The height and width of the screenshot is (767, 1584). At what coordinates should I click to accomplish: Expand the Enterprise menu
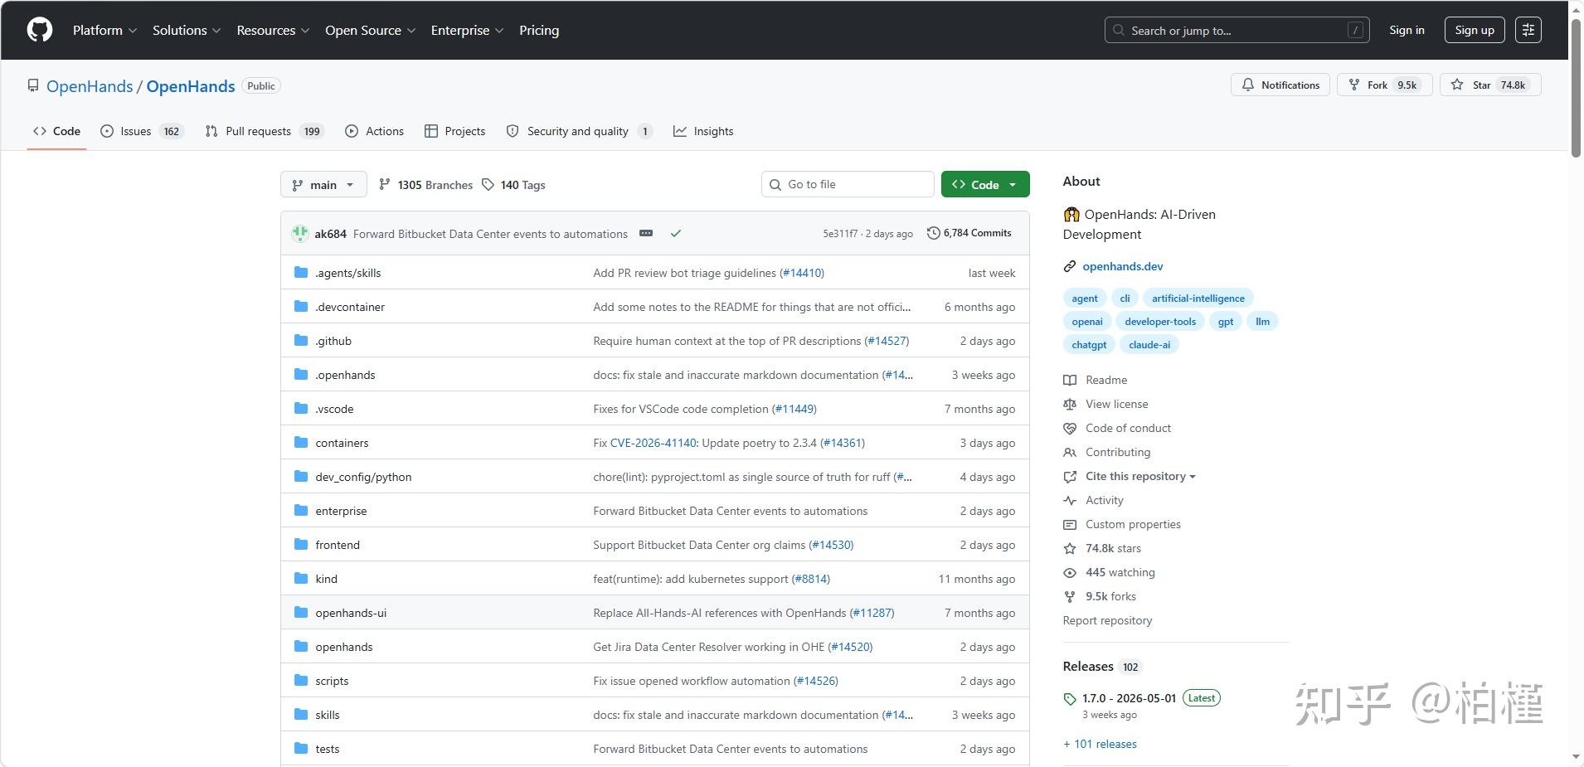pyautogui.click(x=467, y=30)
